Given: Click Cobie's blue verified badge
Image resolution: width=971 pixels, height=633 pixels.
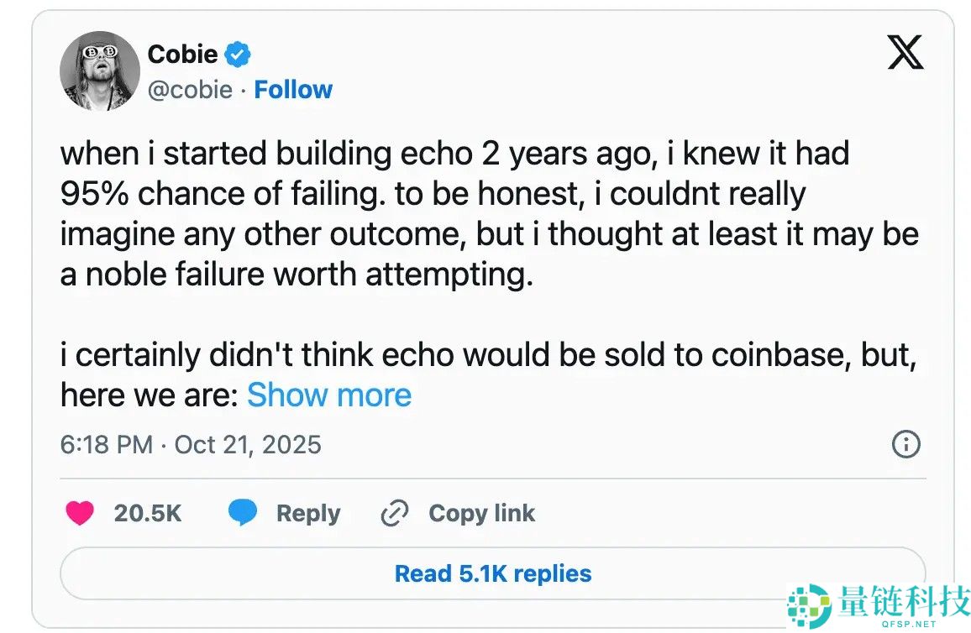Looking at the screenshot, I should [x=238, y=53].
